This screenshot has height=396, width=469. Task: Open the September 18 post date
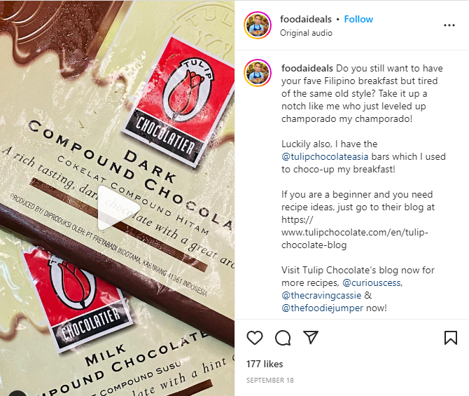[269, 381]
